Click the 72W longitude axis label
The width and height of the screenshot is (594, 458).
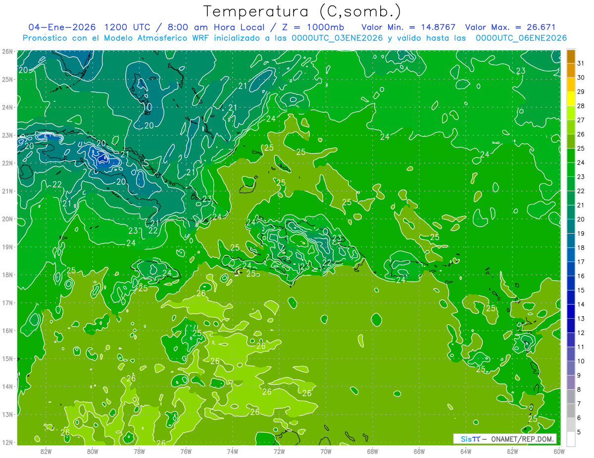pos(279,451)
